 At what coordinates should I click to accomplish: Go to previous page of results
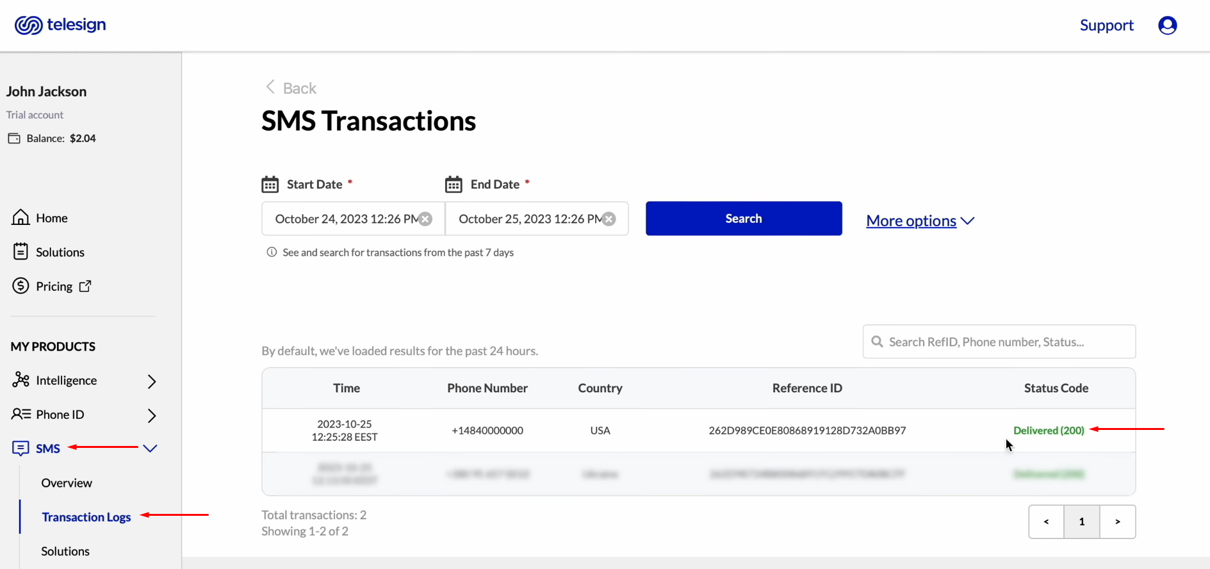1047,522
